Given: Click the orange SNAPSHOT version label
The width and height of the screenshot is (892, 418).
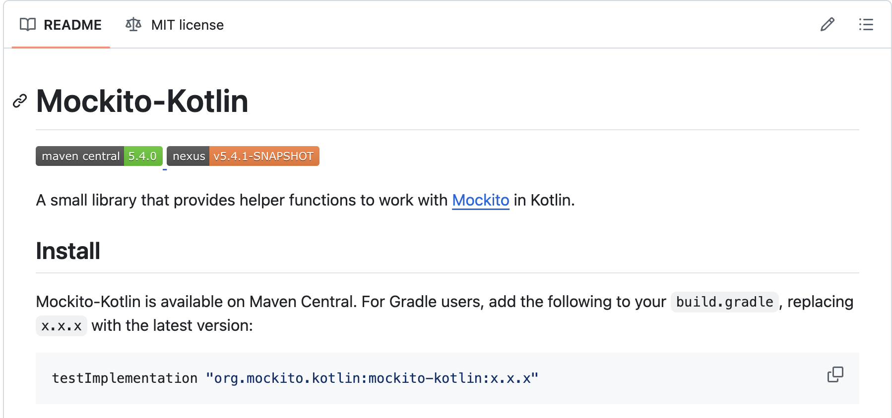Looking at the screenshot, I should pyautogui.click(x=263, y=156).
